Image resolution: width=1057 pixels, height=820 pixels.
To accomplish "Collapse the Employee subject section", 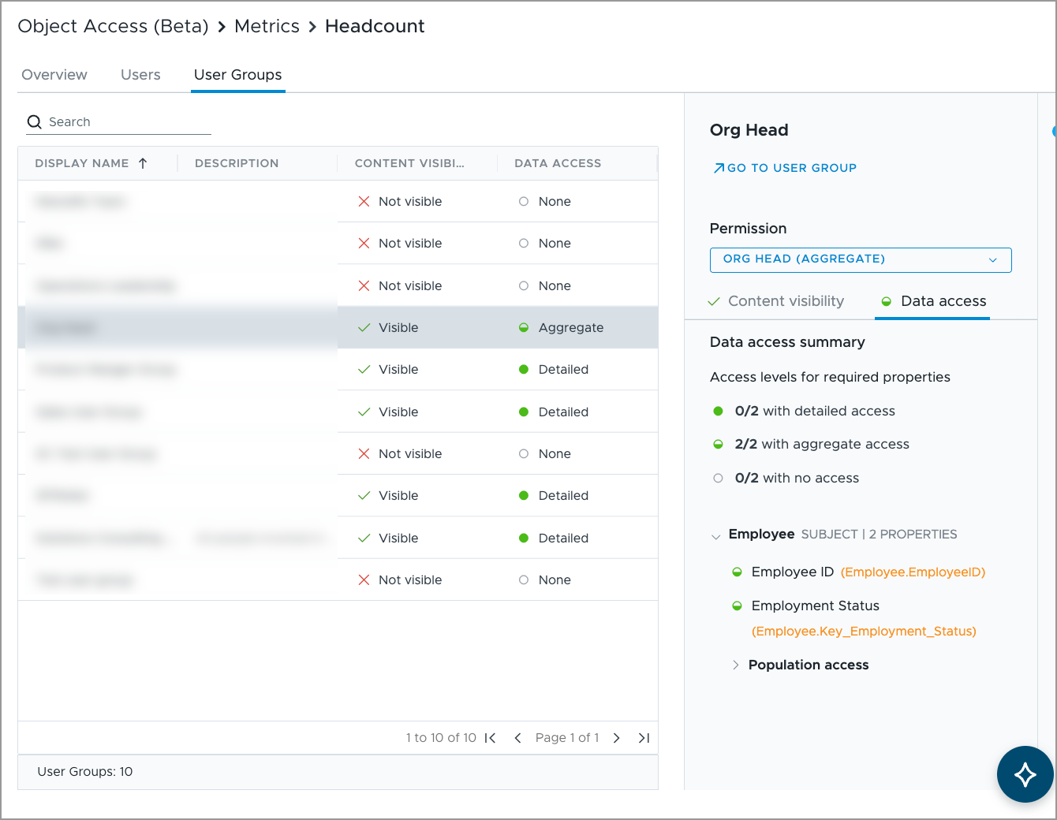I will (x=715, y=536).
